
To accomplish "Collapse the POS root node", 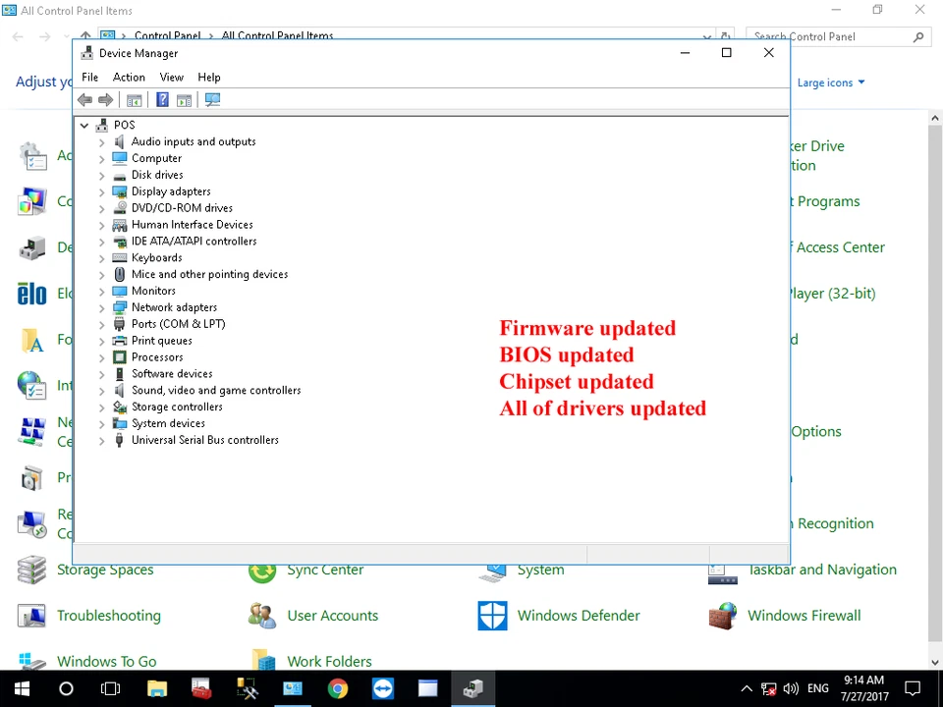I will (x=83, y=125).
